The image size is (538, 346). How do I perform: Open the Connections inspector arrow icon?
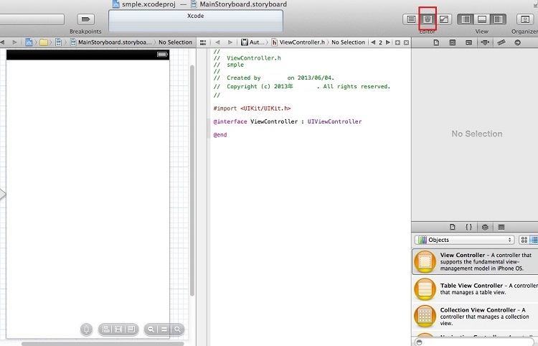(x=518, y=42)
